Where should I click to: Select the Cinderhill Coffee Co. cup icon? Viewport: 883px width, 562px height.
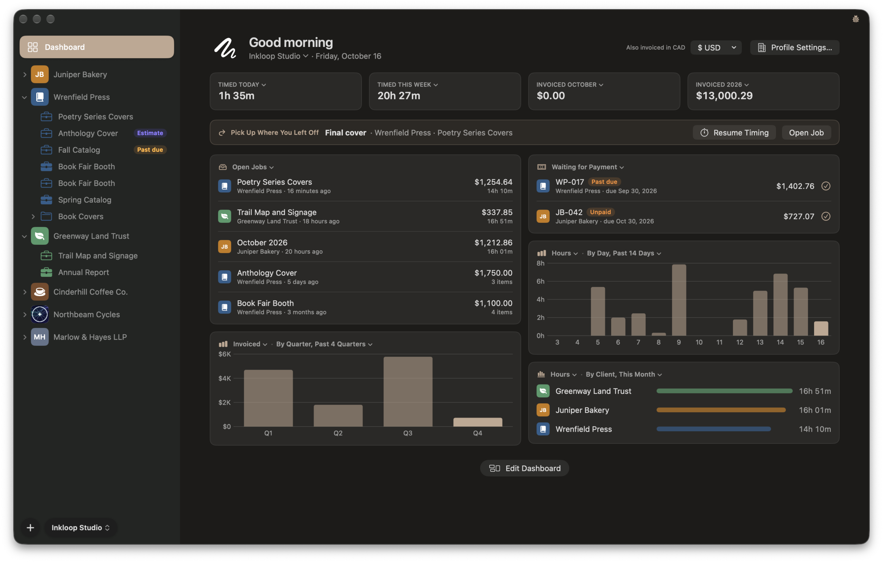[x=40, y=292]
